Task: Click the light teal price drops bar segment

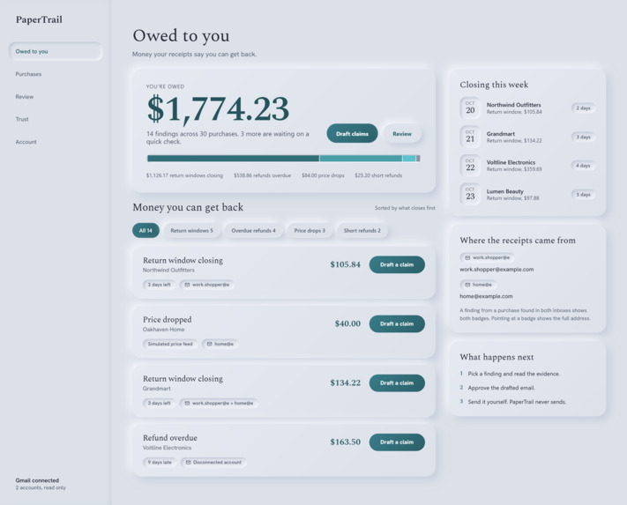Action: pyautogui.click(x=409, y=159)
